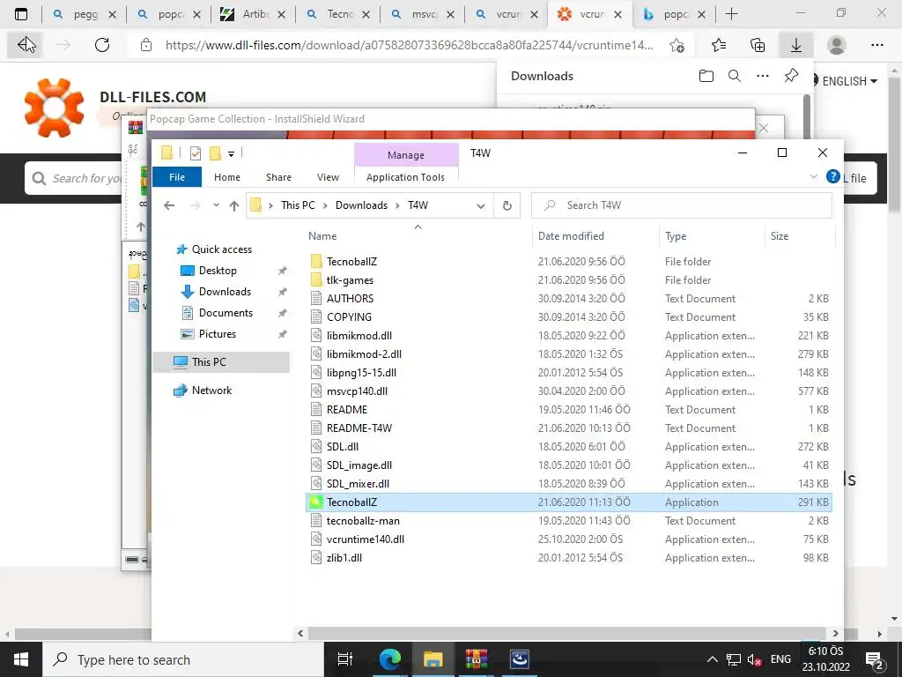Expand breadcrumb chevron after Downloads
Screen dimensions: 902x677
tap(397, 205)
